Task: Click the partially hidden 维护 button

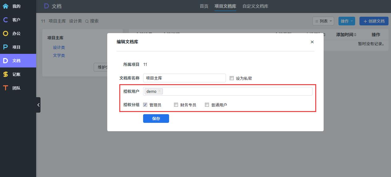Action: tap(100, 67)
